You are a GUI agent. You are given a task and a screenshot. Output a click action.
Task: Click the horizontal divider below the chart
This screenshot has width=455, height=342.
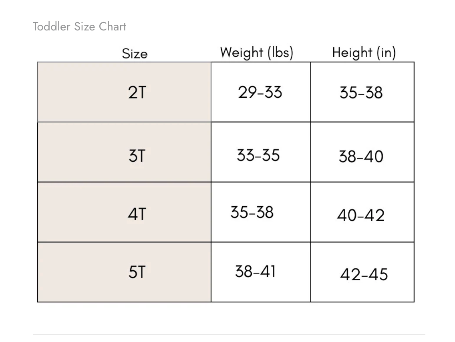coord(229,334)
